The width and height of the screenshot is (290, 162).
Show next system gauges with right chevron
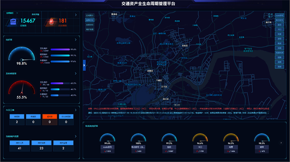point(281,143)
